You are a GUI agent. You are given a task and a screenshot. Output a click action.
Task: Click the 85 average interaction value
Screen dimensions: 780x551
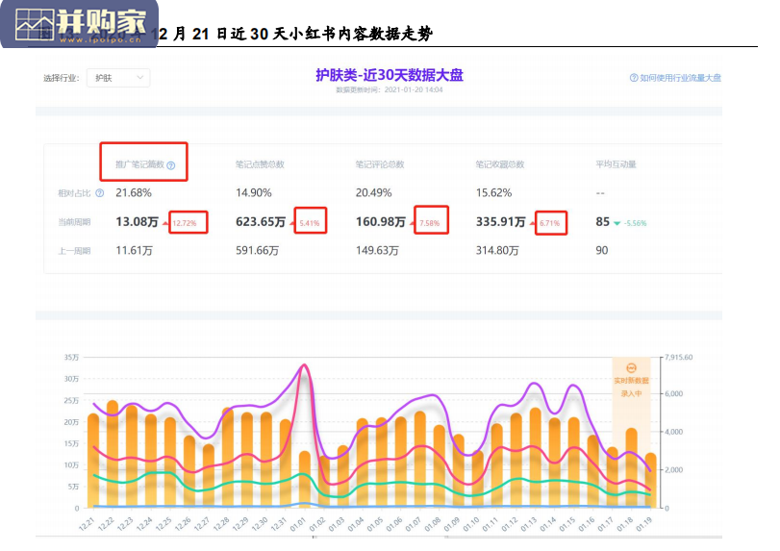point(602,222)
